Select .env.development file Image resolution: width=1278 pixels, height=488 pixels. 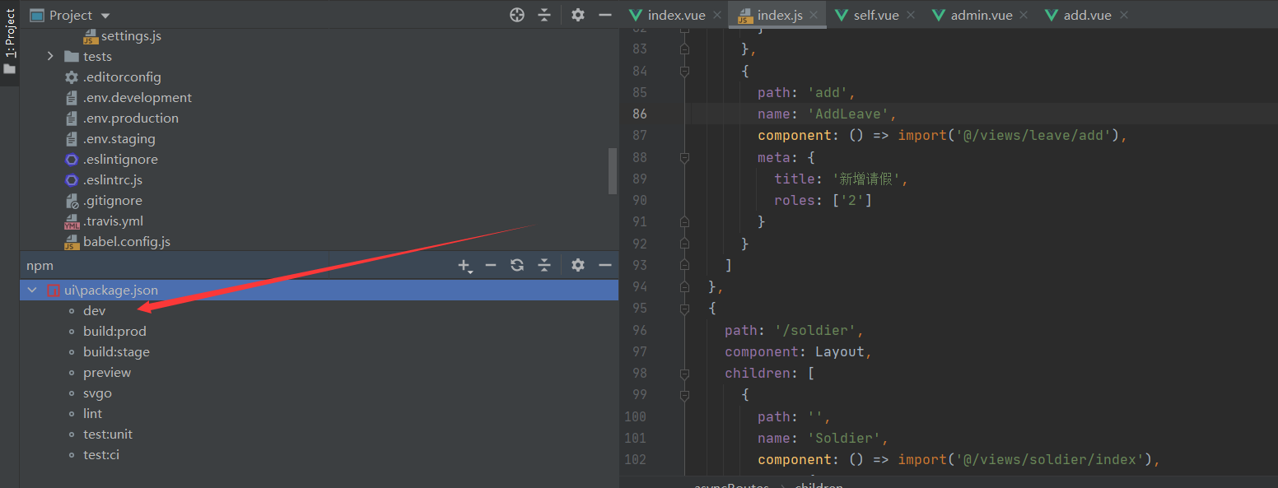(138, 97)
